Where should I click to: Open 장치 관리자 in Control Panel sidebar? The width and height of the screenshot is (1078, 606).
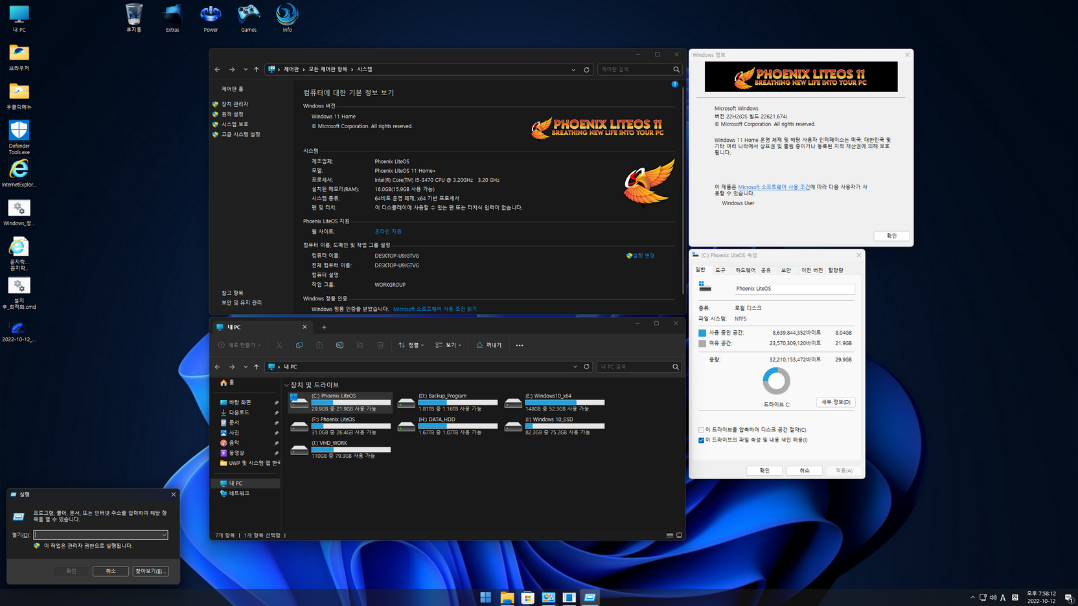[235, 104]
